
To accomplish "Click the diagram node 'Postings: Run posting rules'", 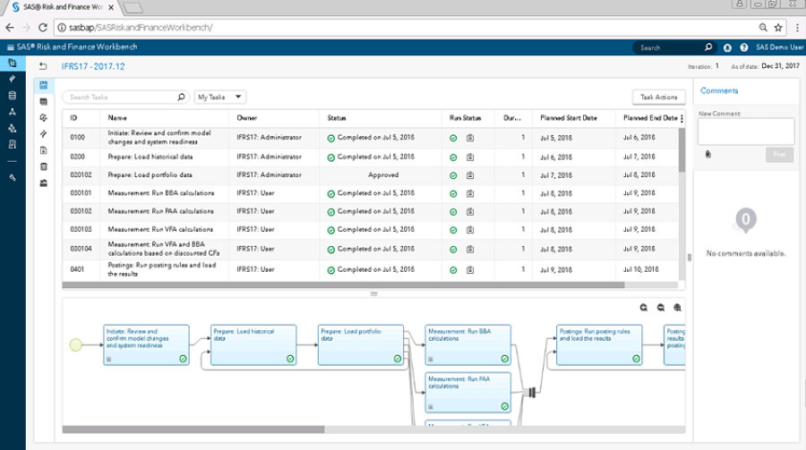I will pyautogui.click(x=599, y=344).
